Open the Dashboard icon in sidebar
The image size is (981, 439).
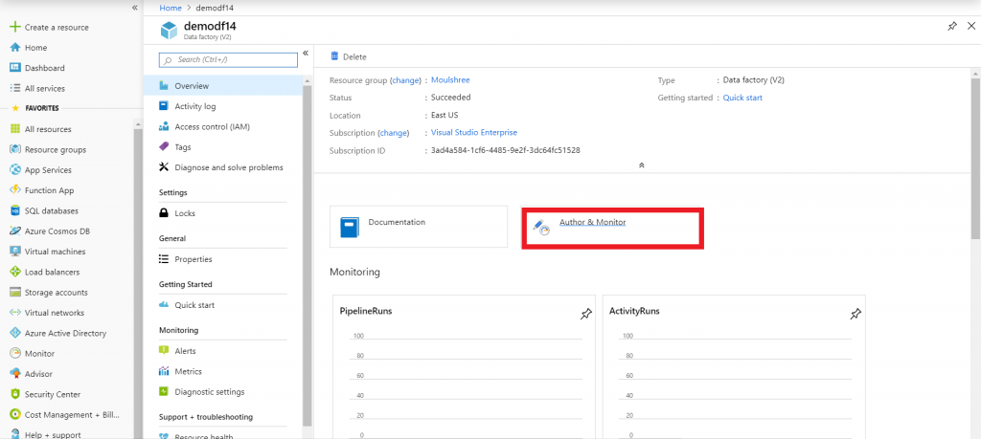15,68
